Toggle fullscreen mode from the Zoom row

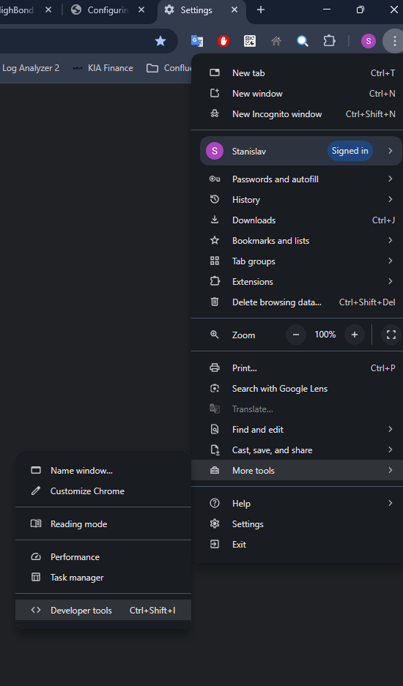tap(391, 335)
